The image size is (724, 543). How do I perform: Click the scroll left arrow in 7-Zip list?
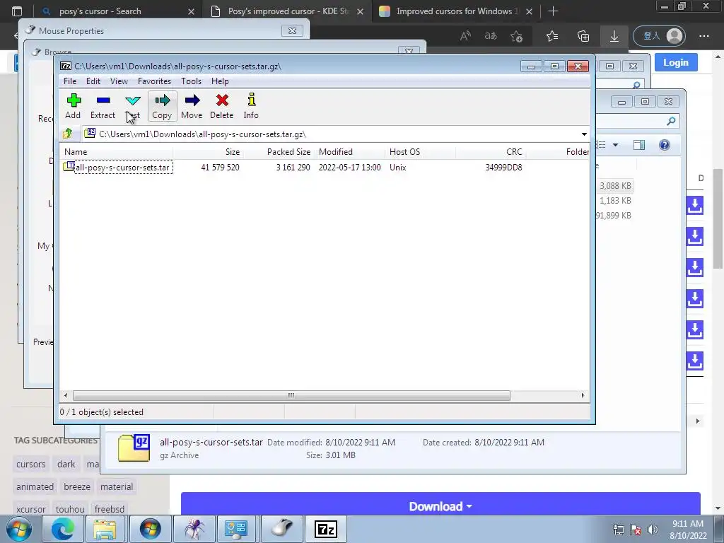(x=66, y=396)
